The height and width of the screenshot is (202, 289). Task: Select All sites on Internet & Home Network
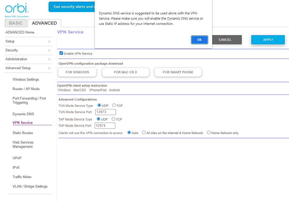click(144, 133)
